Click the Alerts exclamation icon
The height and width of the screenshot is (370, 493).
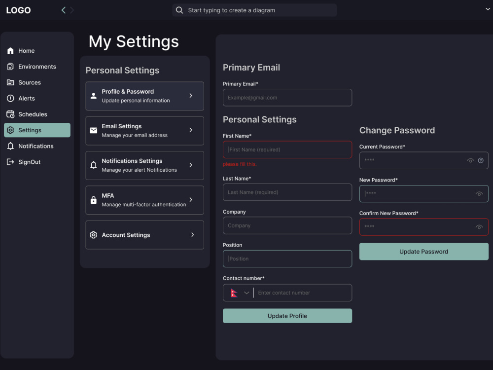tap(10, 99)
